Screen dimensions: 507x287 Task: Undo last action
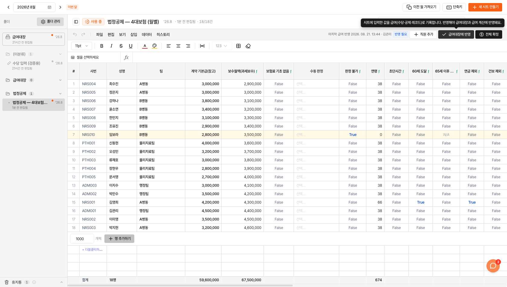point(75,34)
